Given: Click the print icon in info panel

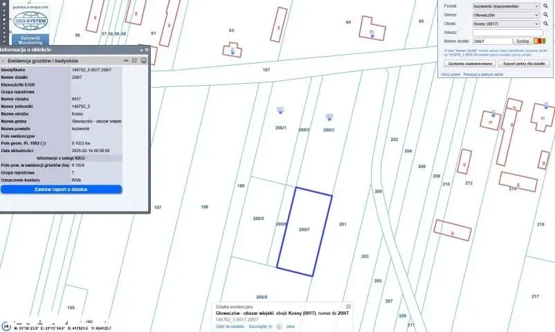Looking at the screenshot, I should 144,61.
